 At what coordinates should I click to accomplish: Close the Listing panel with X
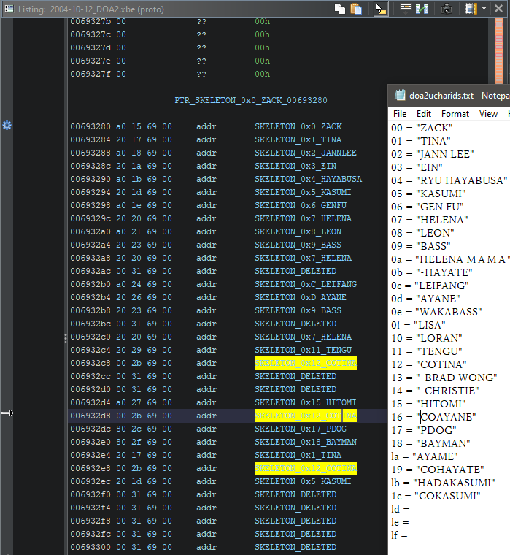(x=498, y=9)
